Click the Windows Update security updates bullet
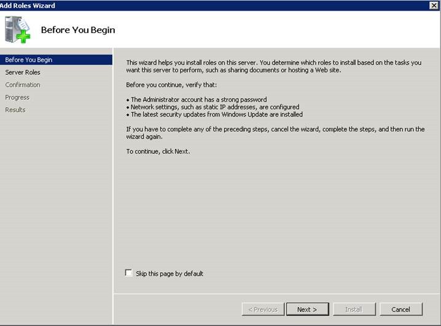Screen dimensions: 441x326 pyautogui.click(x=216, y=114)
